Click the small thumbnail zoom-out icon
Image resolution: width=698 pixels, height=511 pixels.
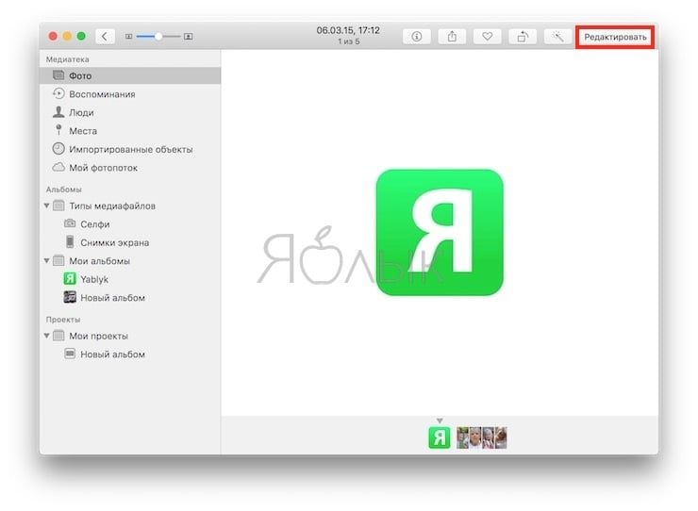pos(128,37)
